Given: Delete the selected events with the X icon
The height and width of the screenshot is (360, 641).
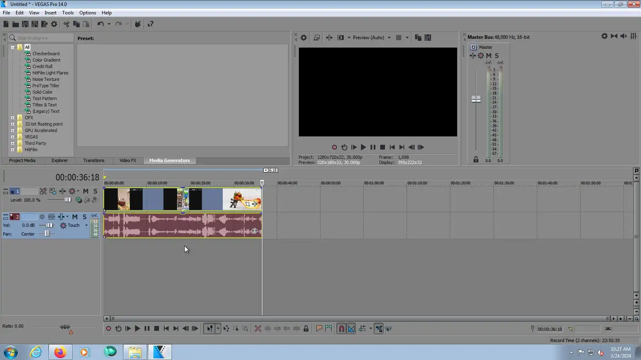Looking at the screenshot, I should 258,329.
